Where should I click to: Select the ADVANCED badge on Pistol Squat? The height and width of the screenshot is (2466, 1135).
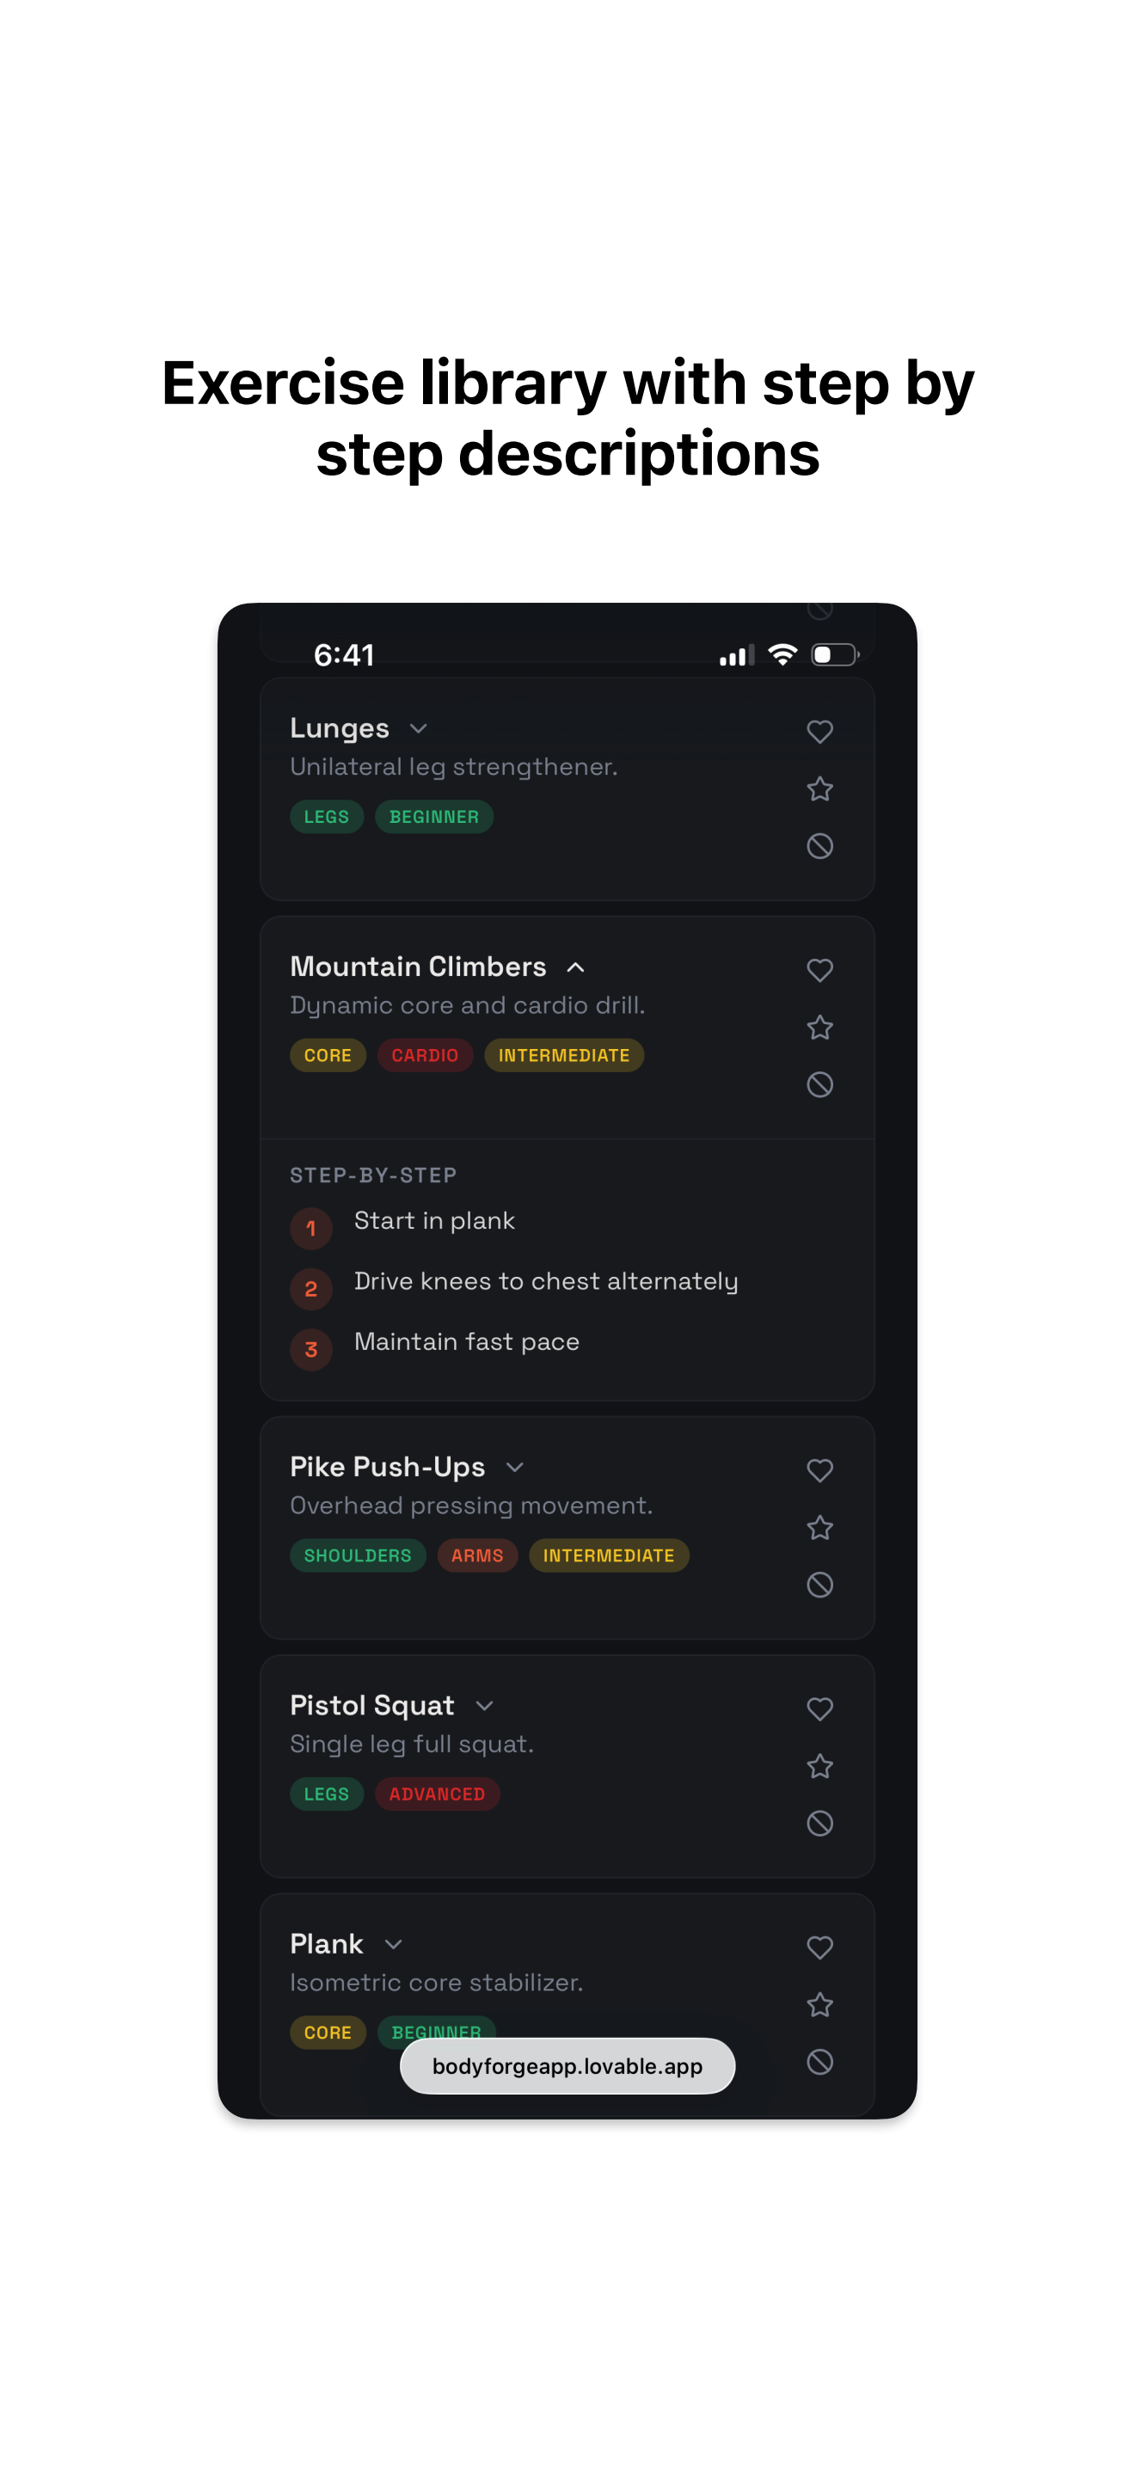click(438, 1794)
